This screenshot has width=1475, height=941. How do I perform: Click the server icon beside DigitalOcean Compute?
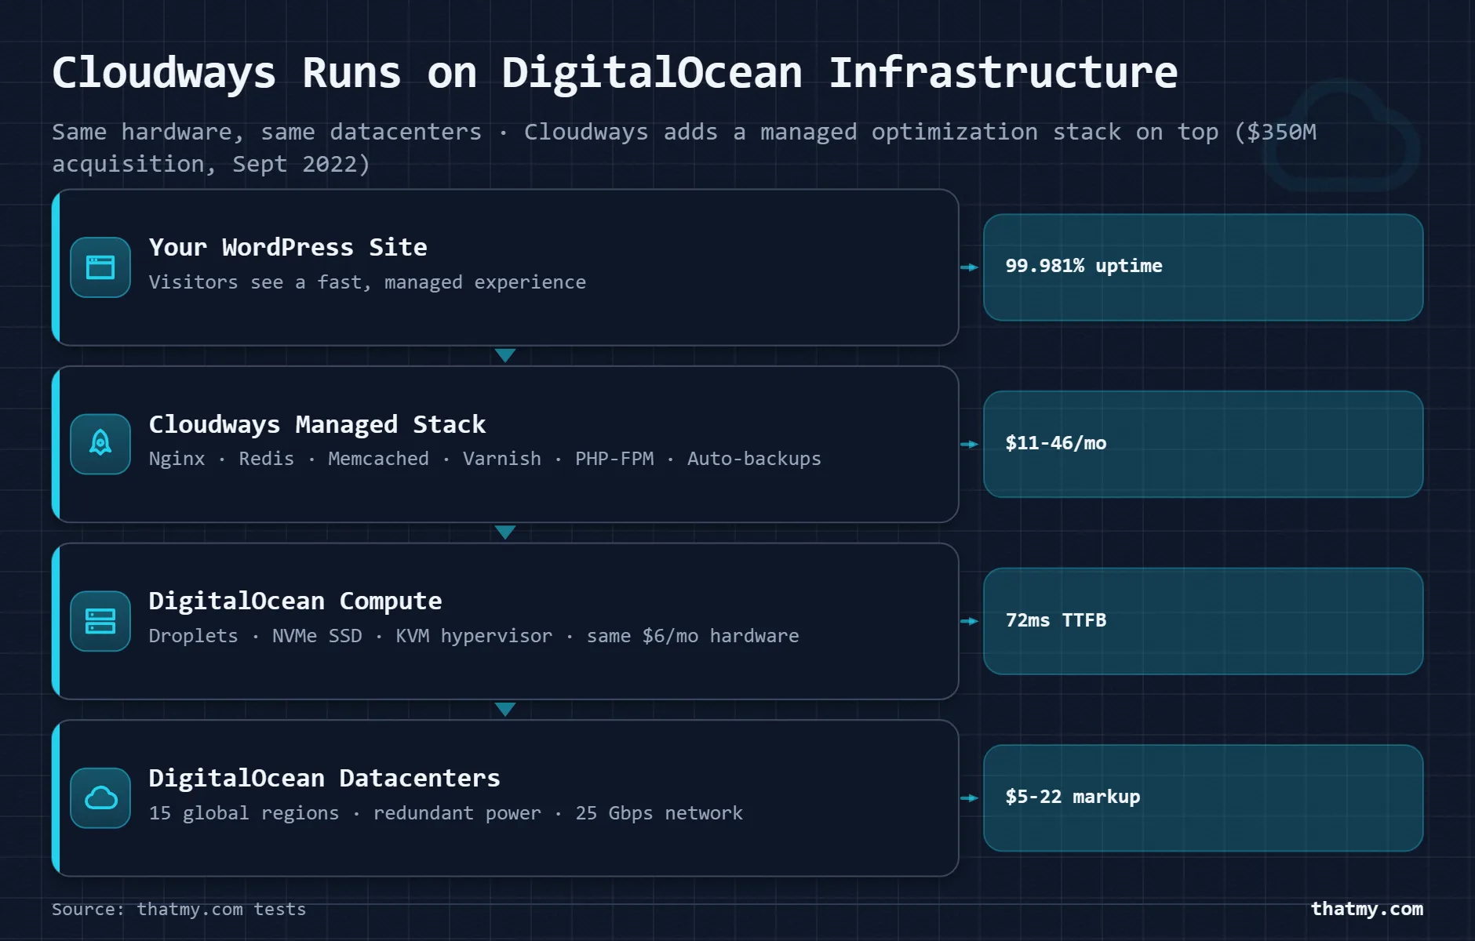[x=100, y=621]
